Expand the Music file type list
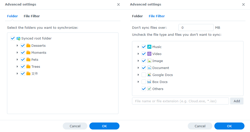 (x=138, y=47)
